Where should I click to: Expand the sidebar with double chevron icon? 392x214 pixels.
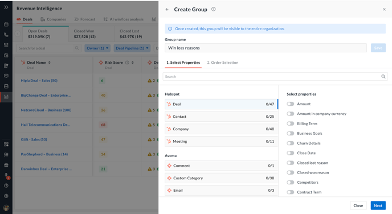[6, 7]
